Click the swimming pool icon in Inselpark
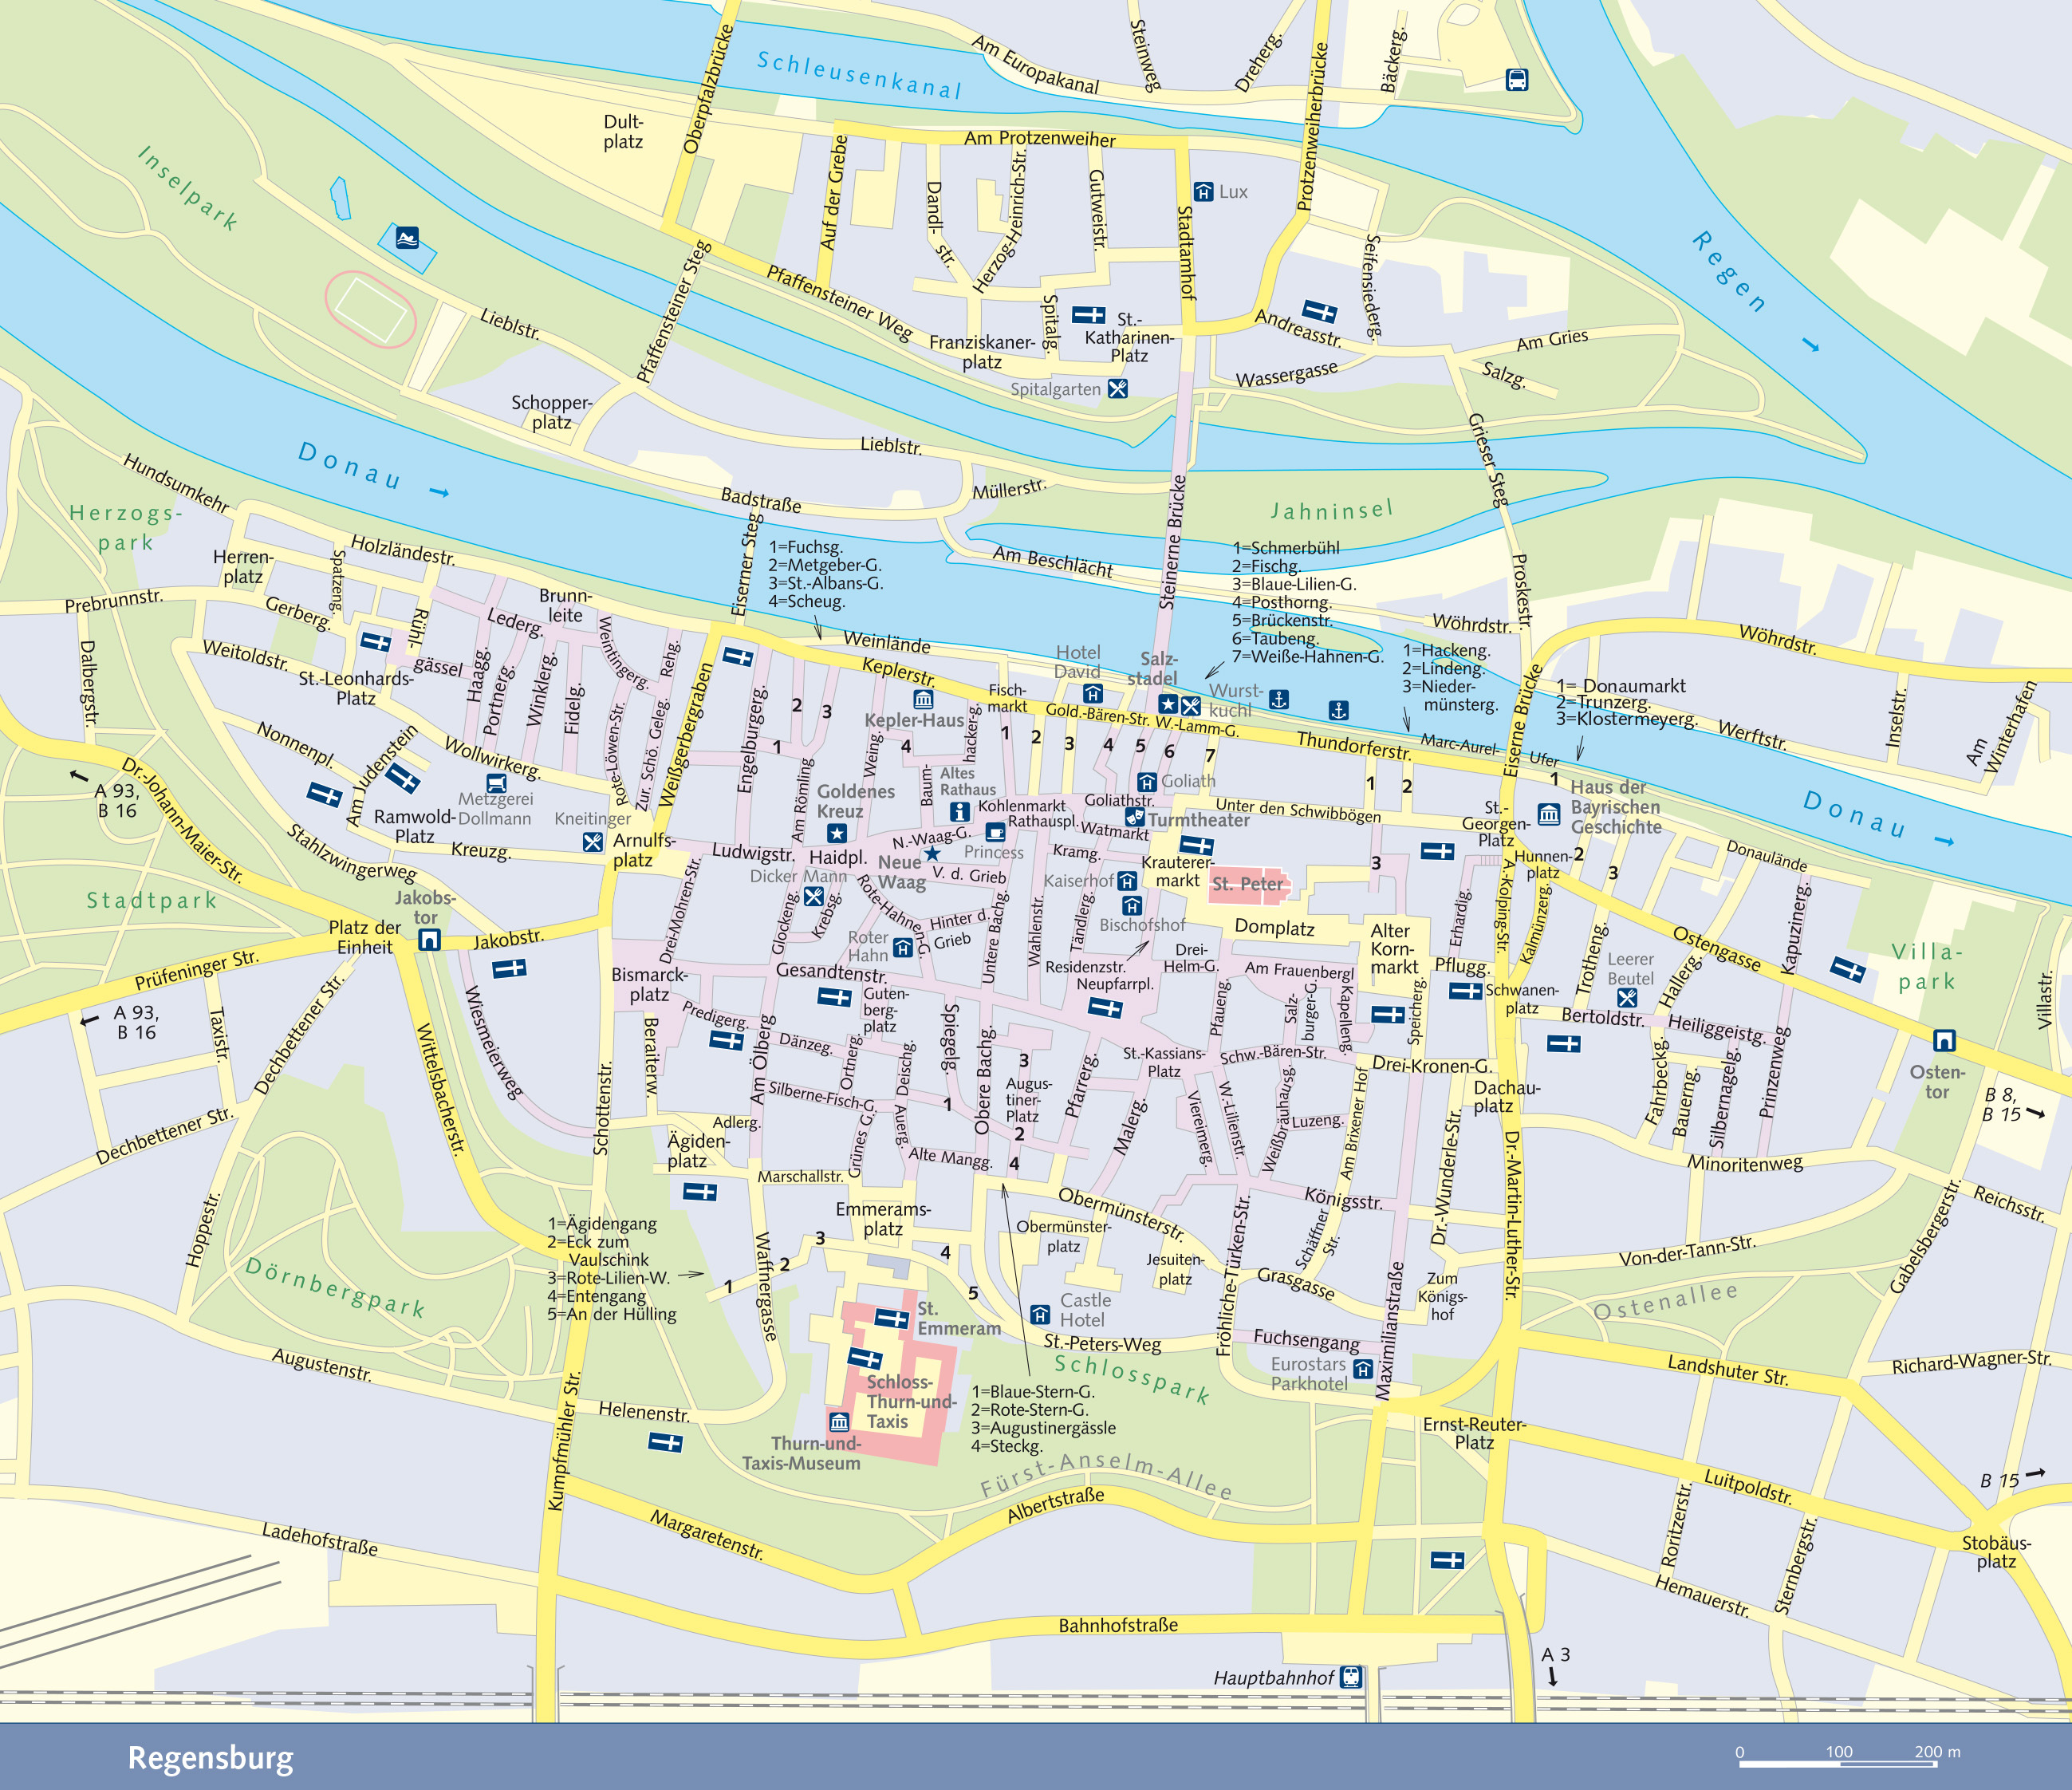 click(x=407, y=238)
